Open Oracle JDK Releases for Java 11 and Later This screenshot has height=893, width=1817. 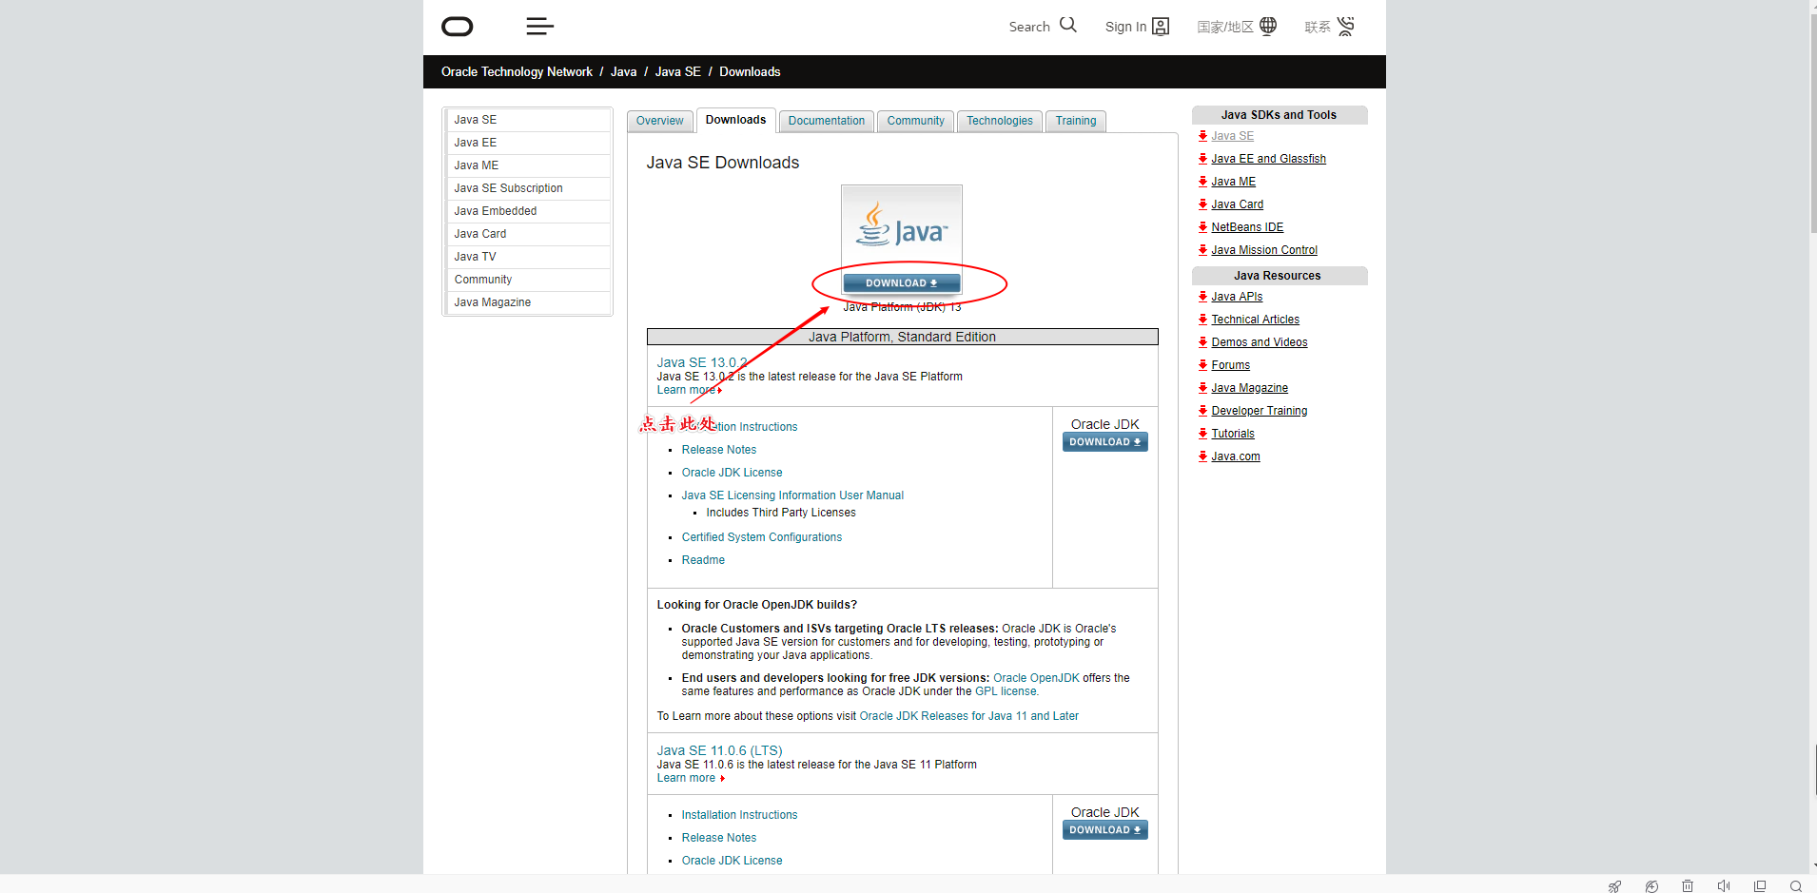pos(969,716)
